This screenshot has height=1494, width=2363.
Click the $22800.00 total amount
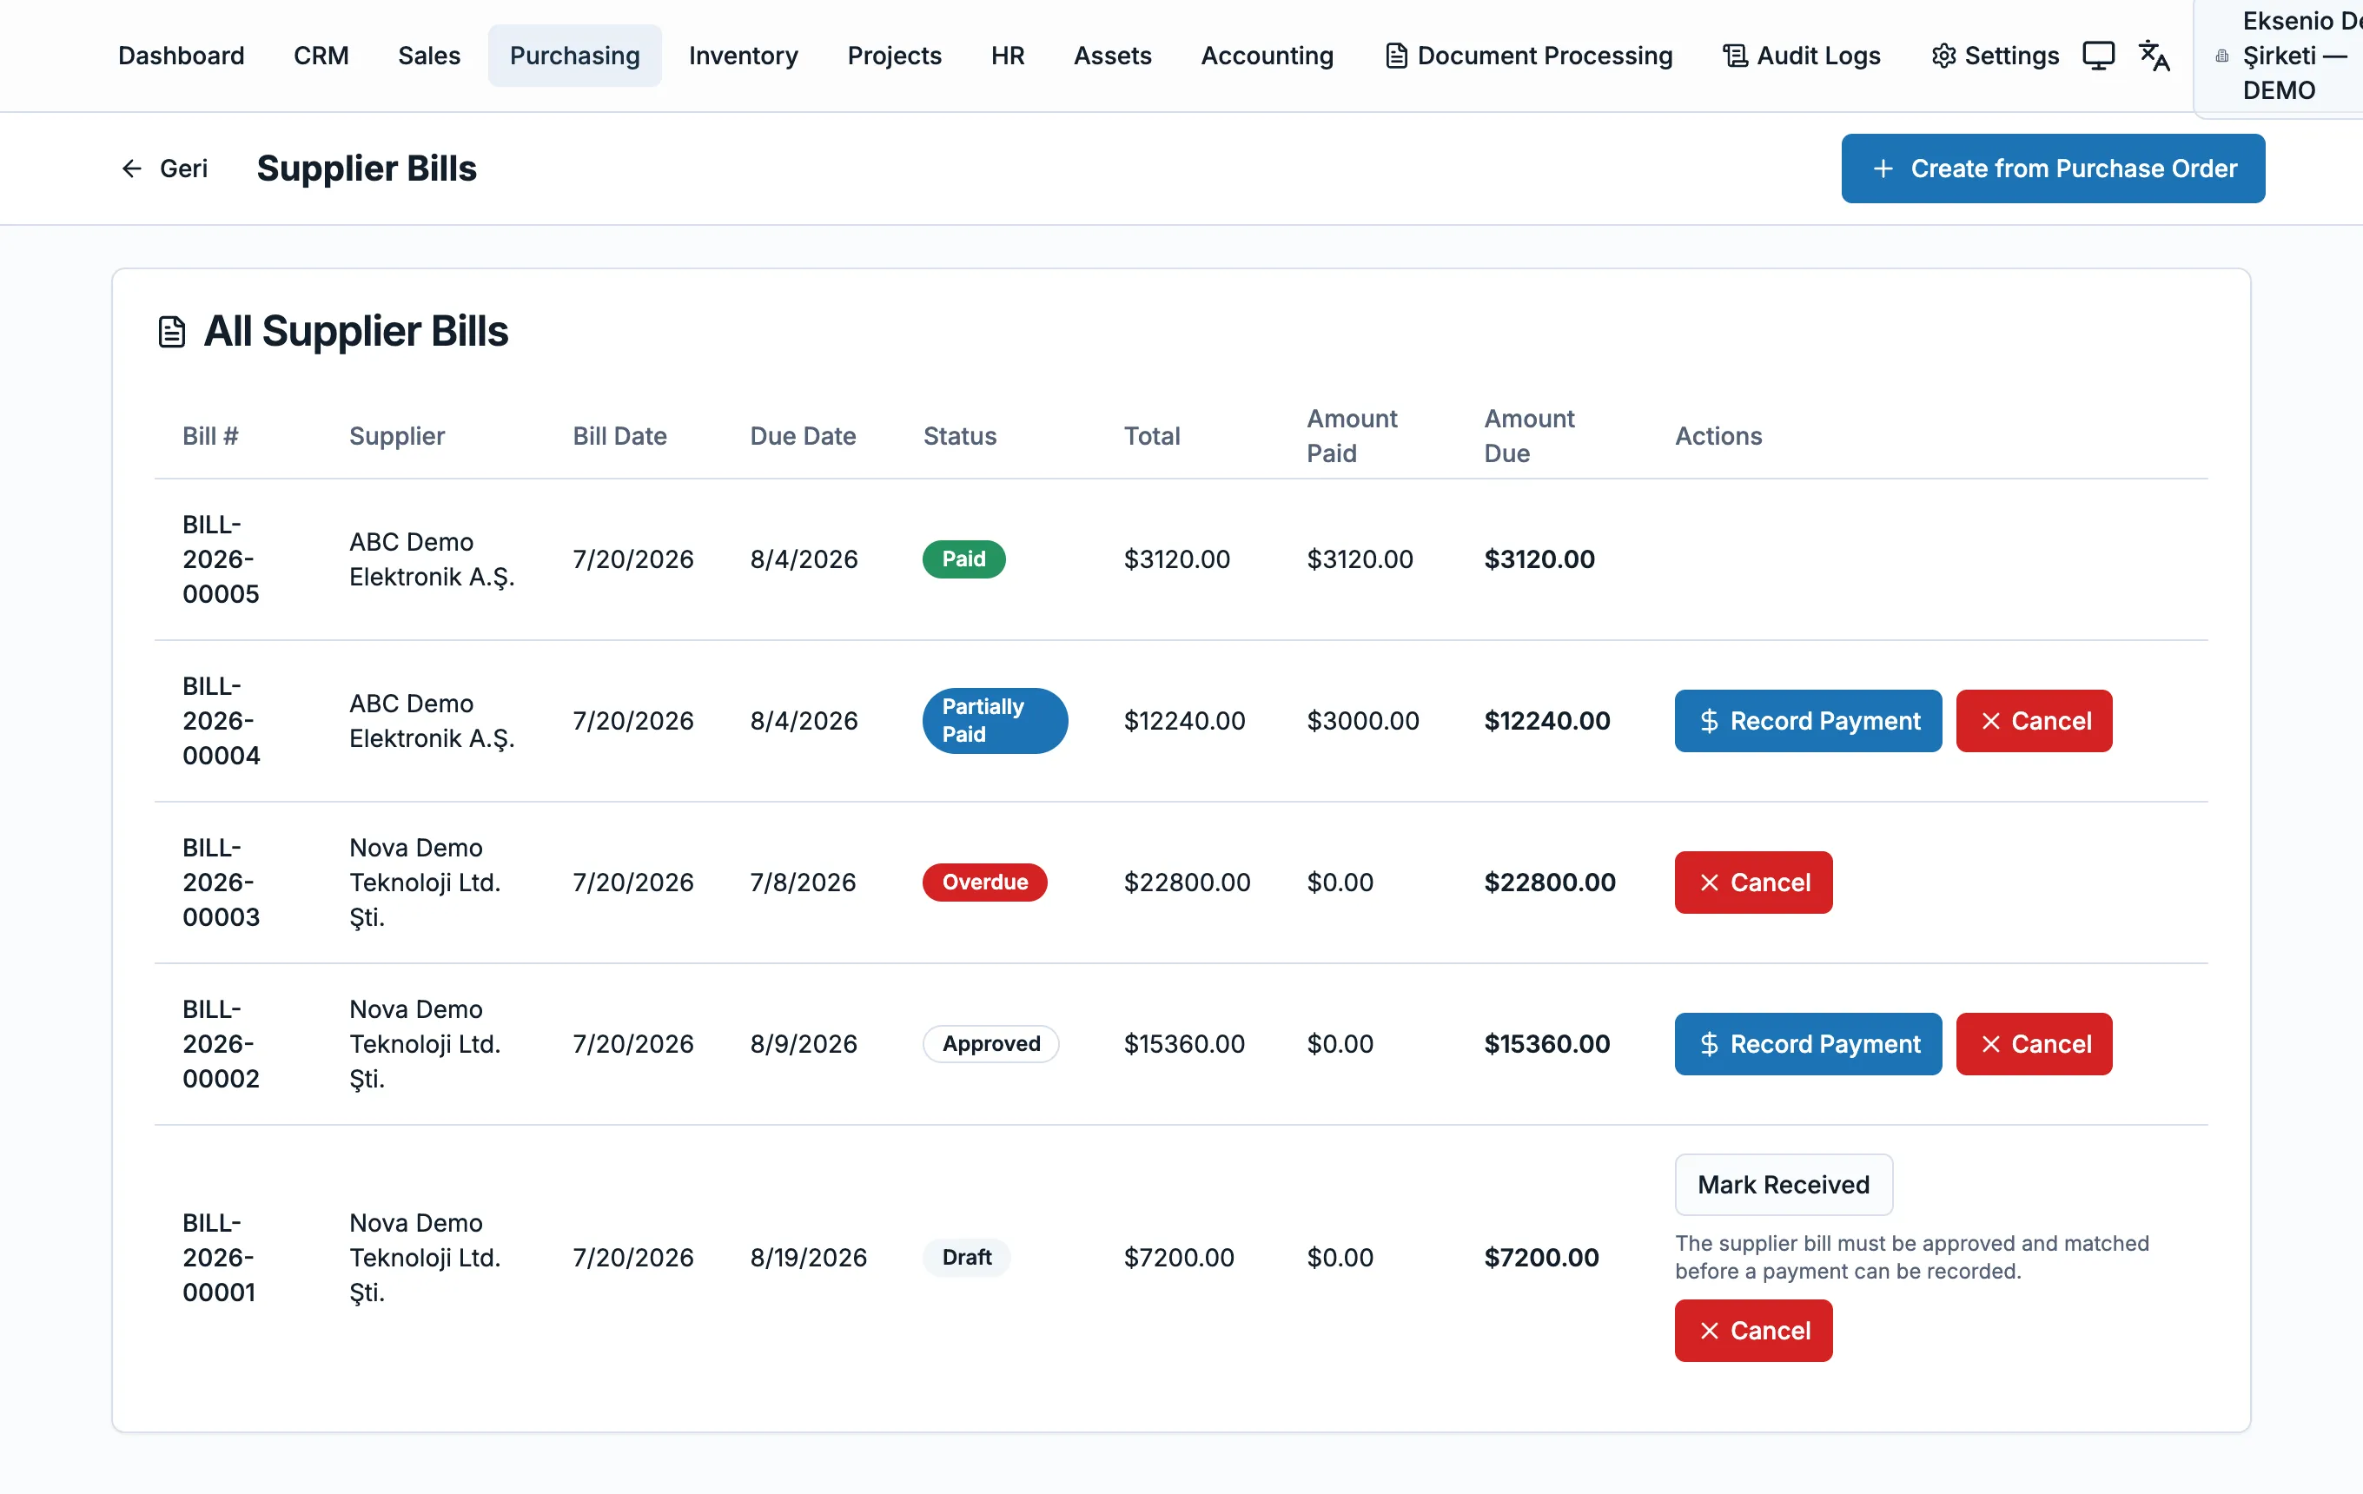[1187, 883]
